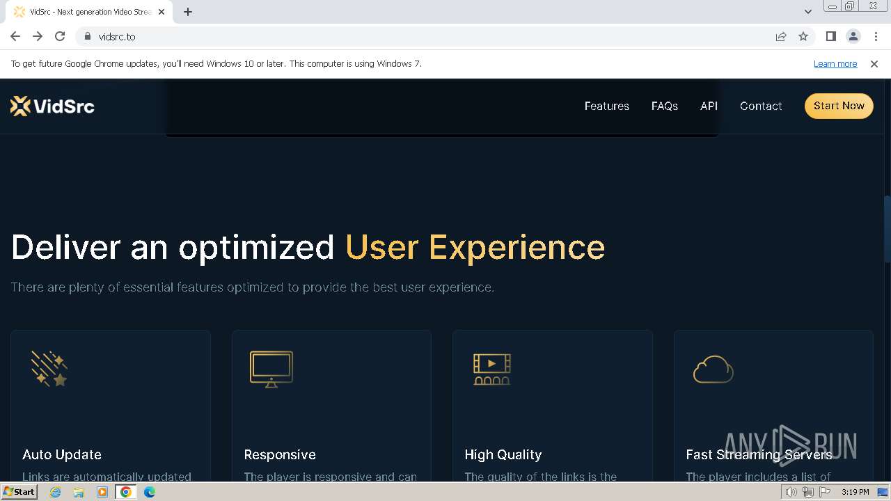Click the Start Now button
Viewport: 891px width, 501px height.
click(839, 106)
